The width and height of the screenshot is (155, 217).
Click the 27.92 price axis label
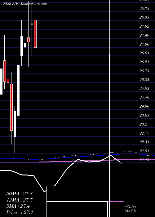tap(144, 26)
